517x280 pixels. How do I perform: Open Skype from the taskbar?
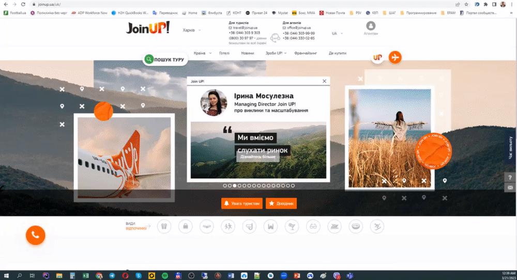pyautogui.click(x=139, y=276)
